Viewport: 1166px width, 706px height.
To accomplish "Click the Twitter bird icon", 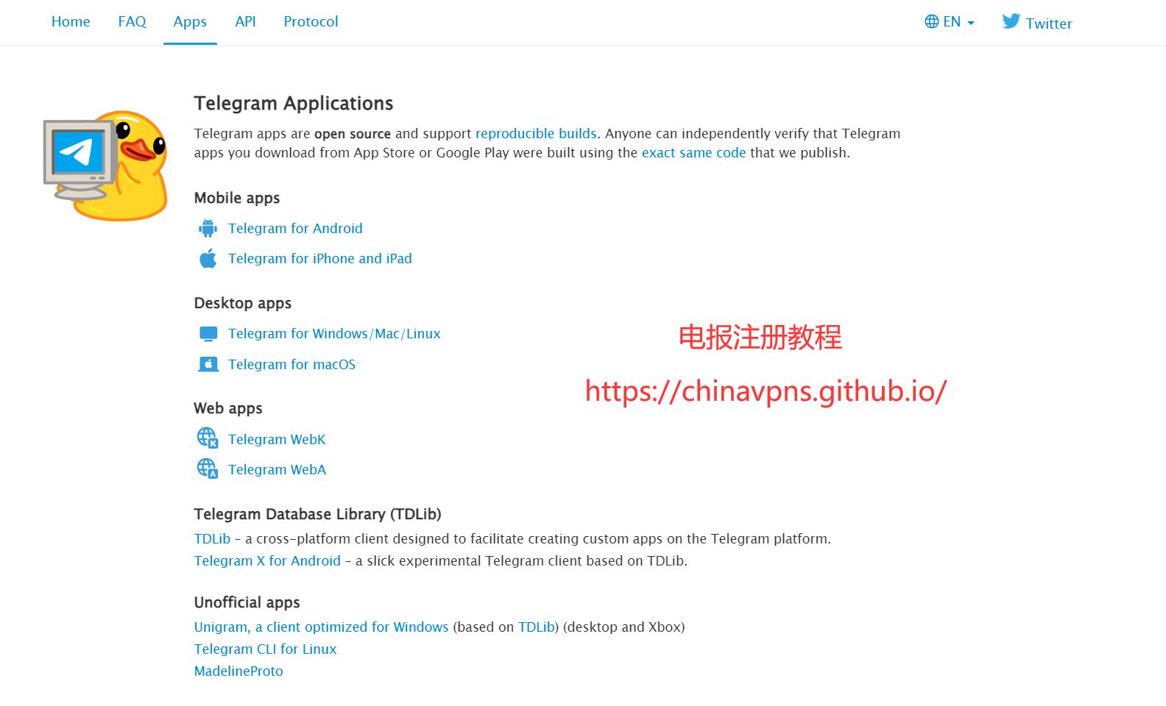I will pyautogui.click(x=1011, y=21).
